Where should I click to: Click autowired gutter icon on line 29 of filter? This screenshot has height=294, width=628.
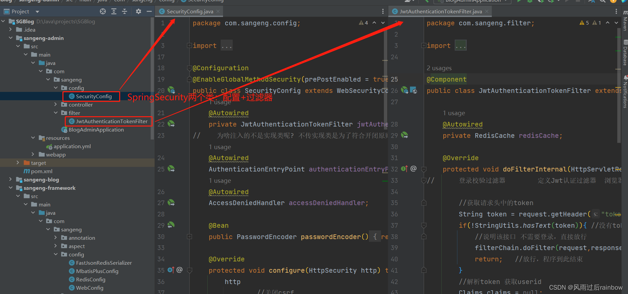tap(404, 135)
